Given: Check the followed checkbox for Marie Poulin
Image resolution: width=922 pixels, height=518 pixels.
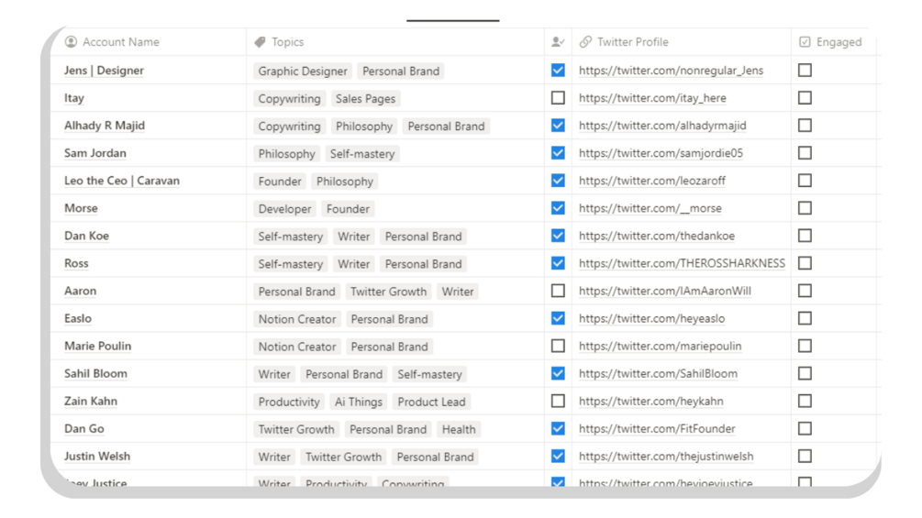Looking at the screenshot, I should (x=558, y=346).
